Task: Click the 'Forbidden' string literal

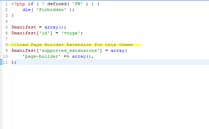Action: coord(51,10)
